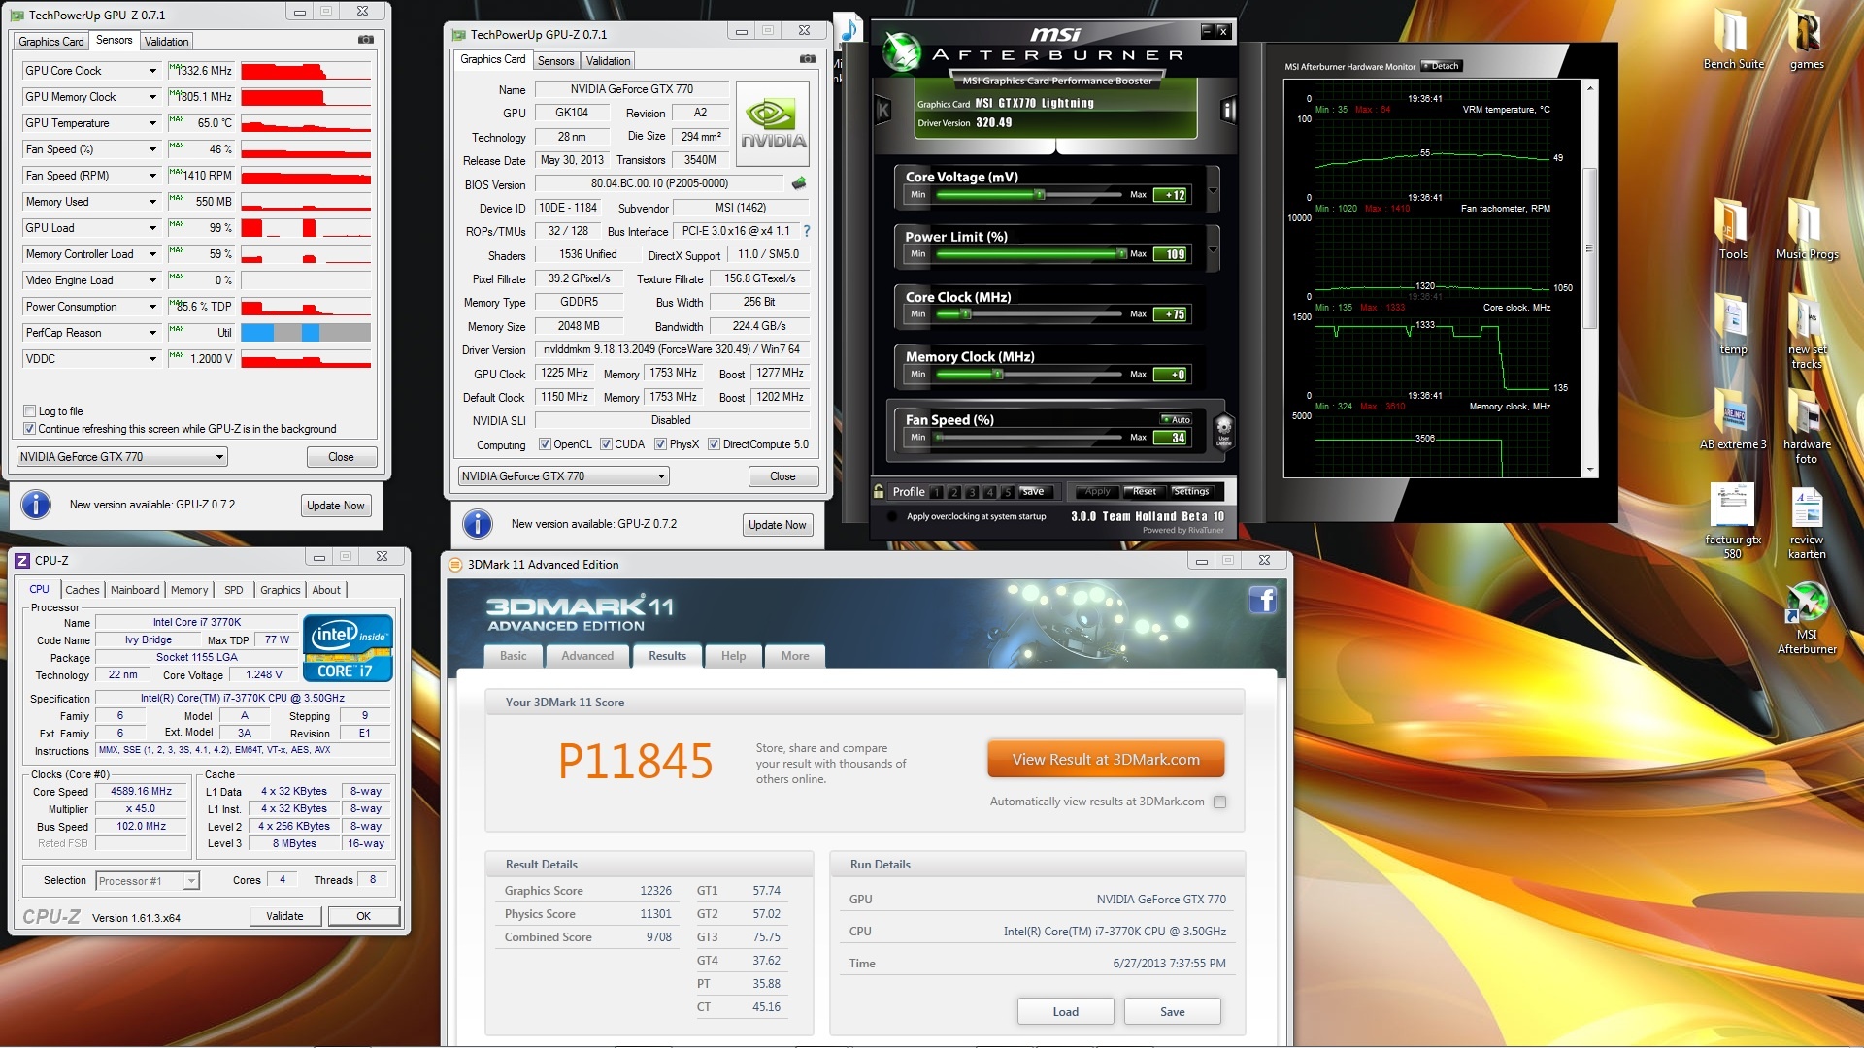1864x1048 pixels.
Task: Click Update Now in sensors GPU-Z window
Action: click(335, 506)
